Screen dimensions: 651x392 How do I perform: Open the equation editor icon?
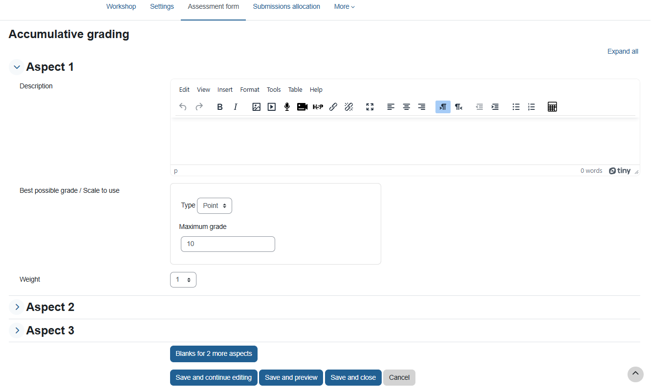[x=552, y=107]
